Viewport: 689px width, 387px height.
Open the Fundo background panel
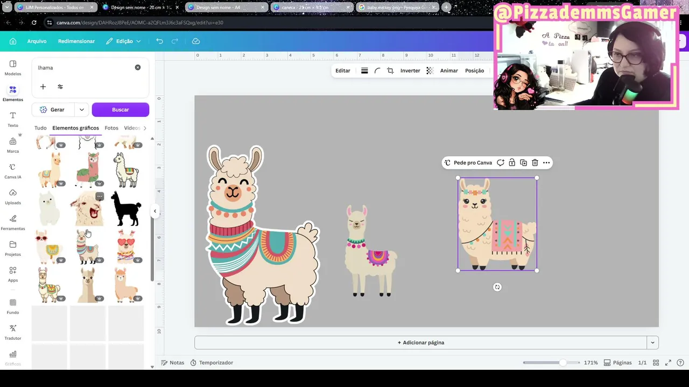tap(13, 306)
